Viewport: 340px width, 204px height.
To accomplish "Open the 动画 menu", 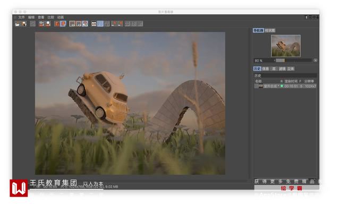I will pyautogui.click(x=61, y=17).
